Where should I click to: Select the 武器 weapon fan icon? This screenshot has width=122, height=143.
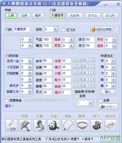(25, 125)
